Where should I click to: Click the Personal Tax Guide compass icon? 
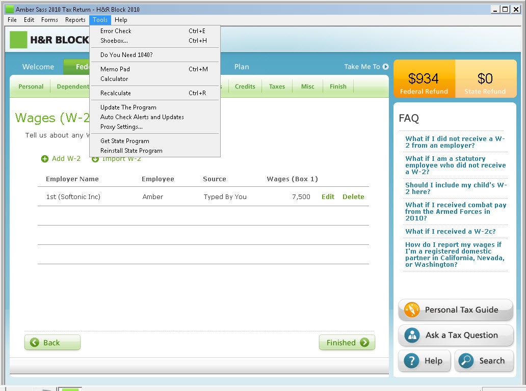pos(412,310)
